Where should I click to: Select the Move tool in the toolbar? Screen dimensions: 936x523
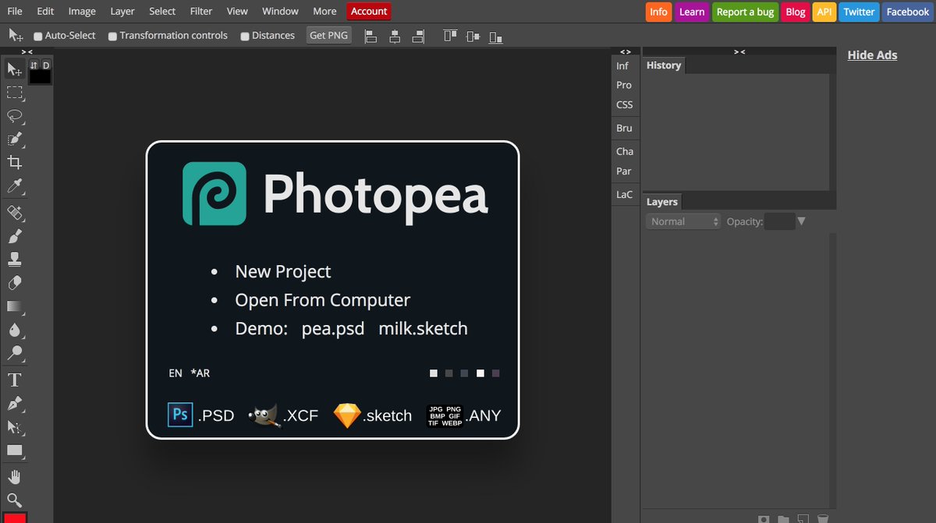coord(15,69)
